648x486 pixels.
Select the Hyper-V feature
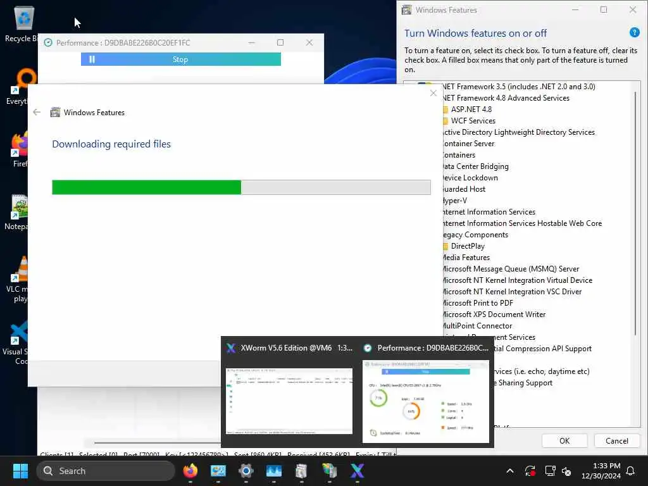(454, 201)
